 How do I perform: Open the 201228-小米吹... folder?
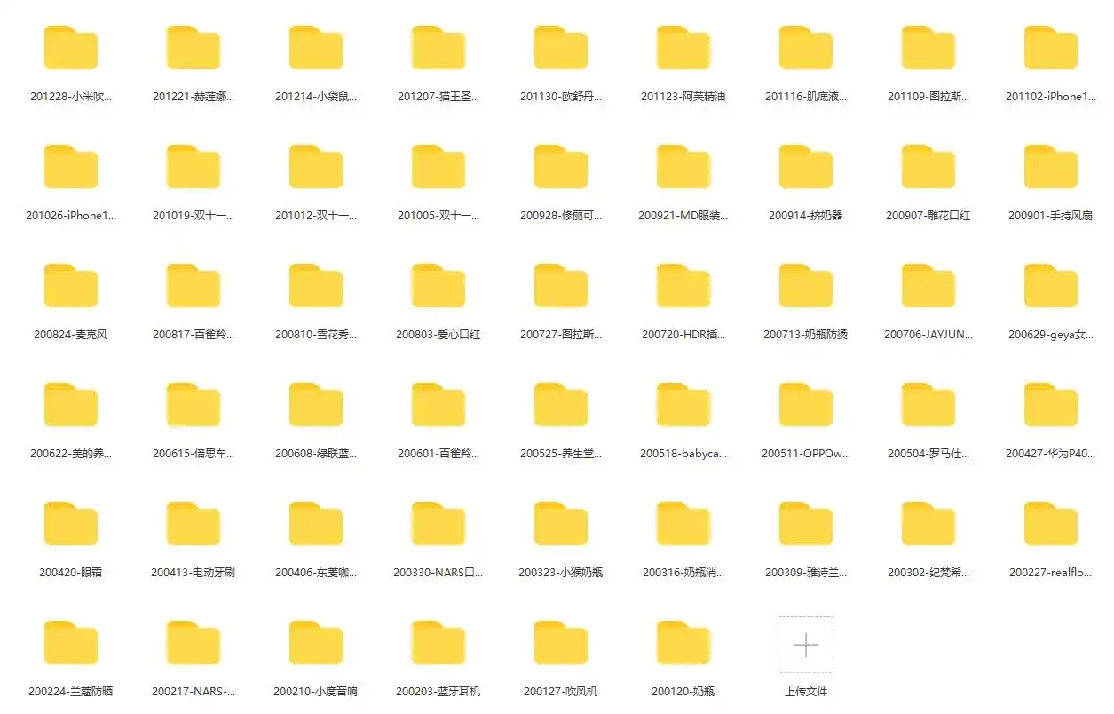[x=71, y=48]
